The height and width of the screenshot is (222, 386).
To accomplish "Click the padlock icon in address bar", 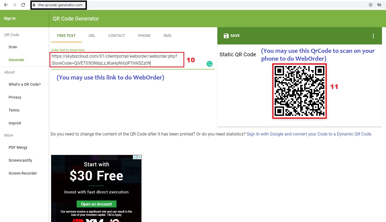I will point(34,5).
